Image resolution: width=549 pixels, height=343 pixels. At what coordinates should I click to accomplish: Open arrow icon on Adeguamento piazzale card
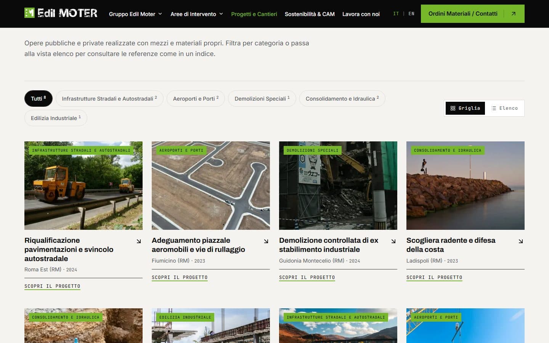point(266,241)
